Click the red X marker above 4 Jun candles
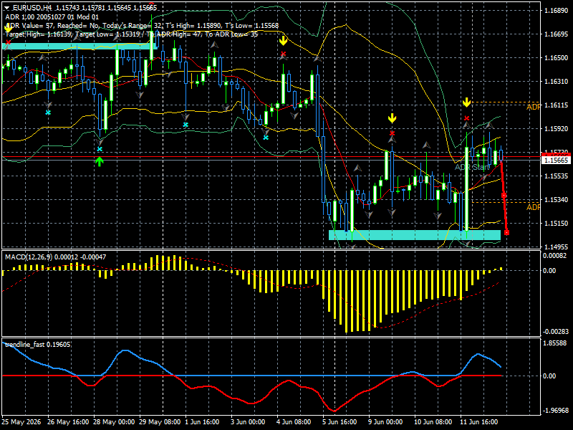The width and height of the screenshot is (573, 430). [x=283, y=54]
